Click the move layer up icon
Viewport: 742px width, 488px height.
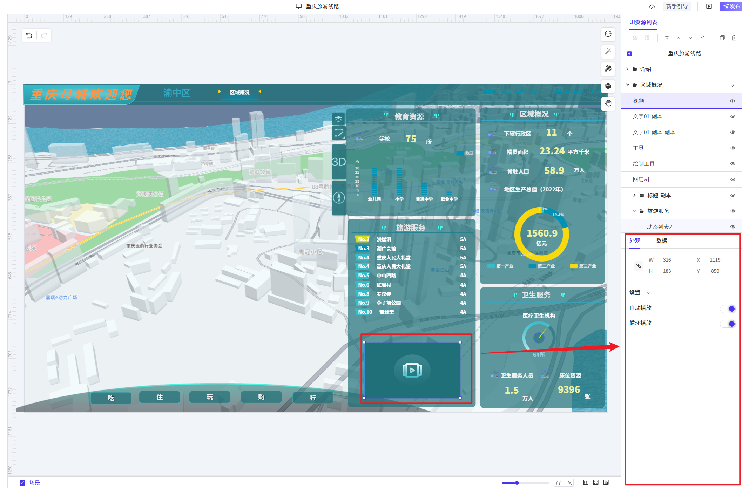pyautogui.click(x=679, y=38)
